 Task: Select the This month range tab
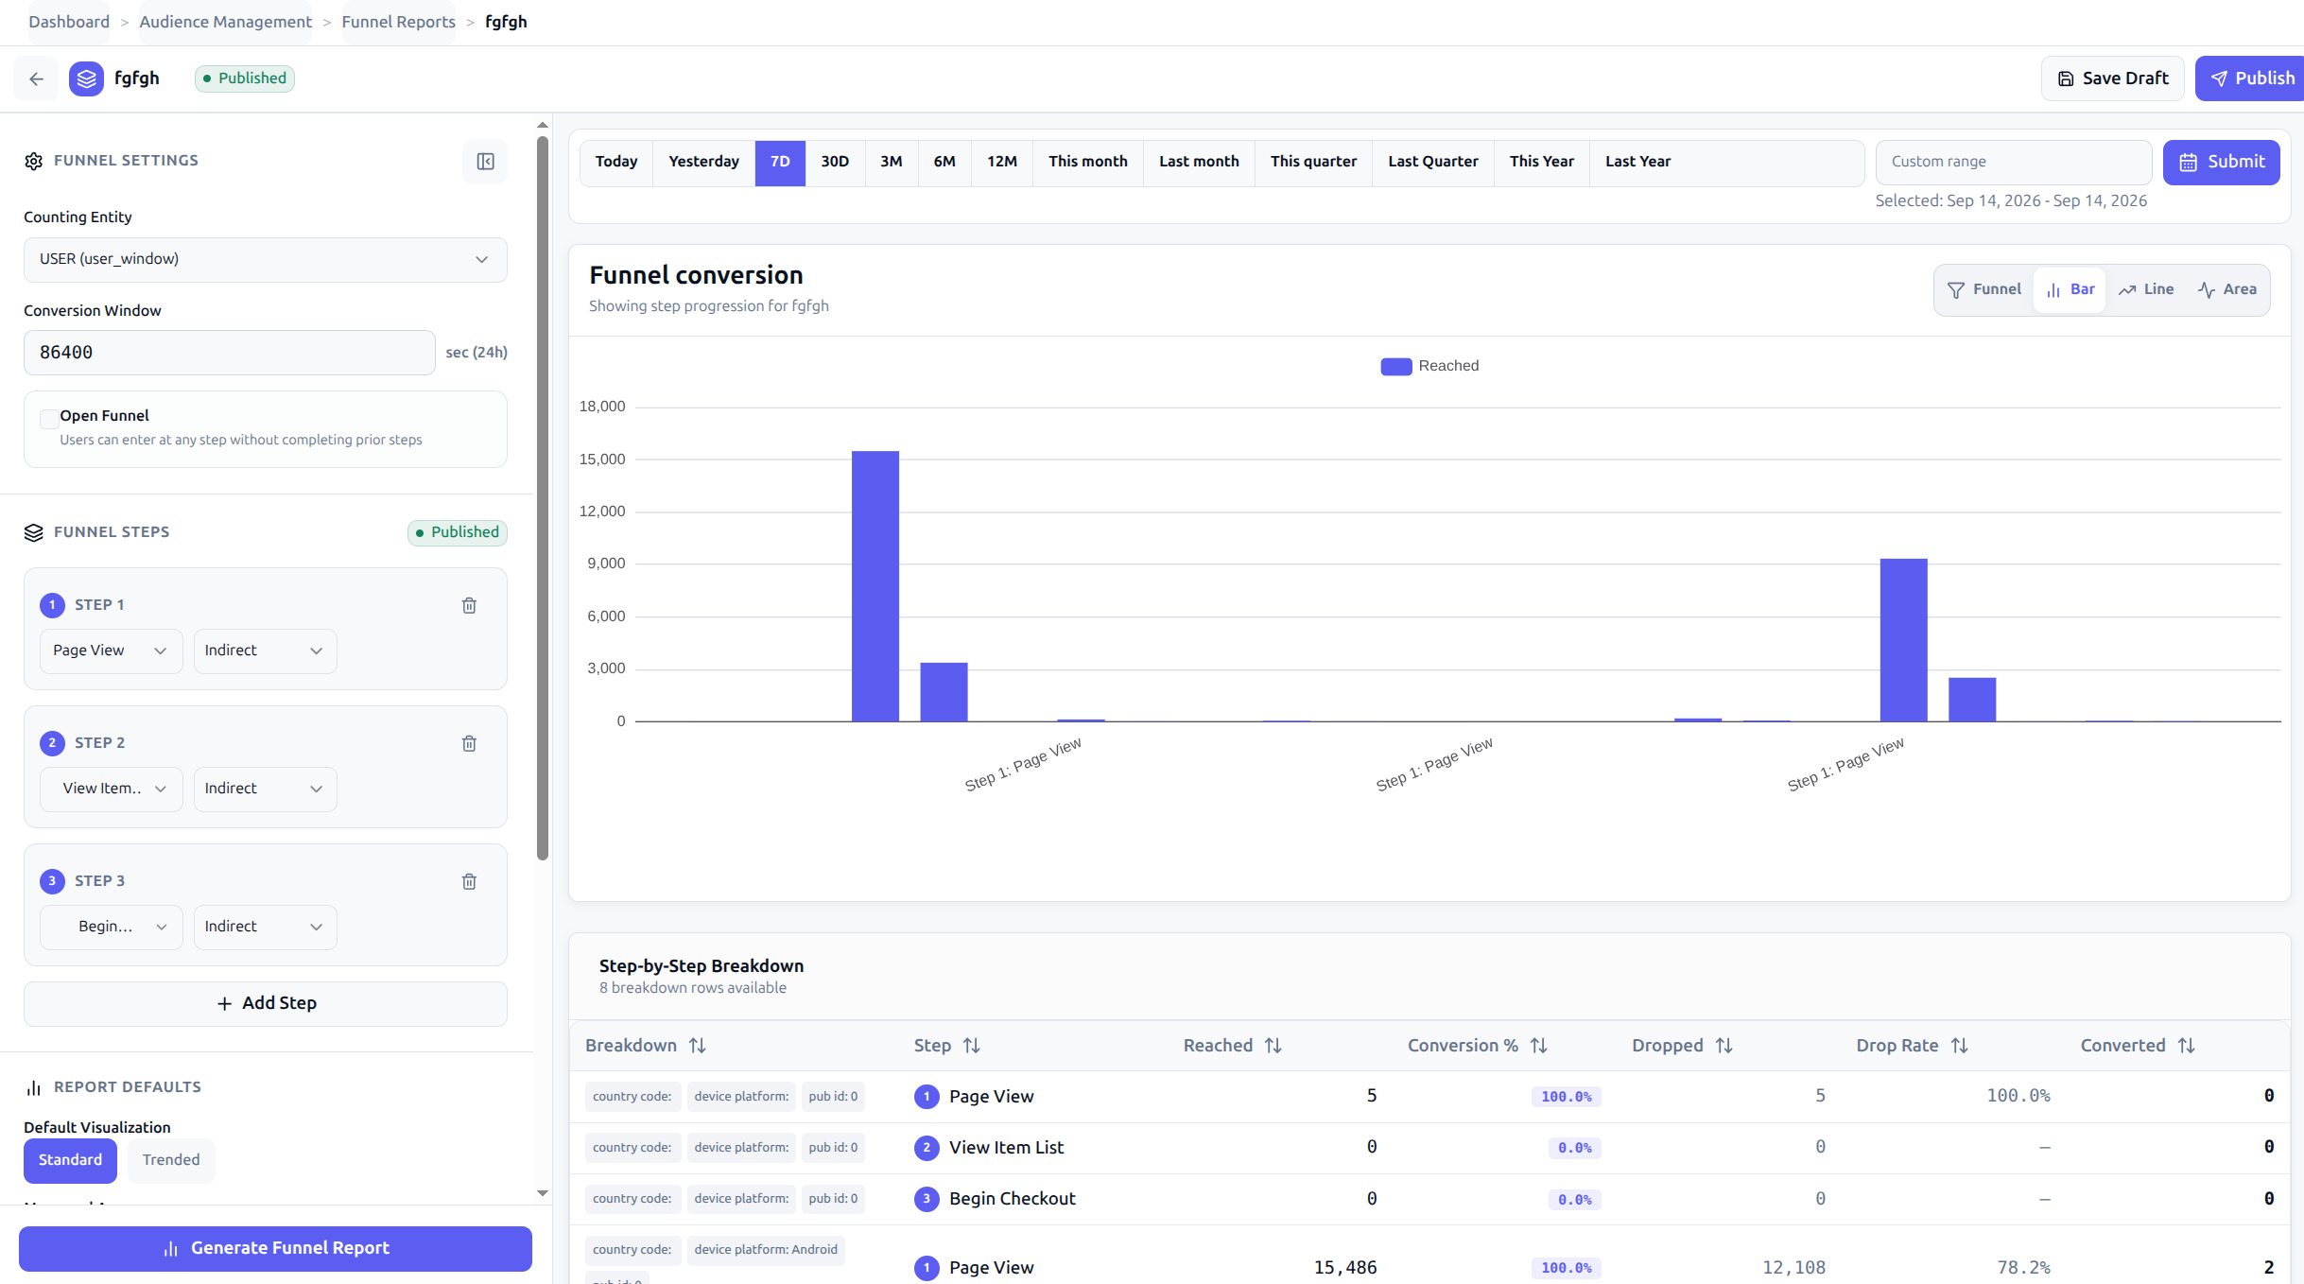coord(1087,162)
